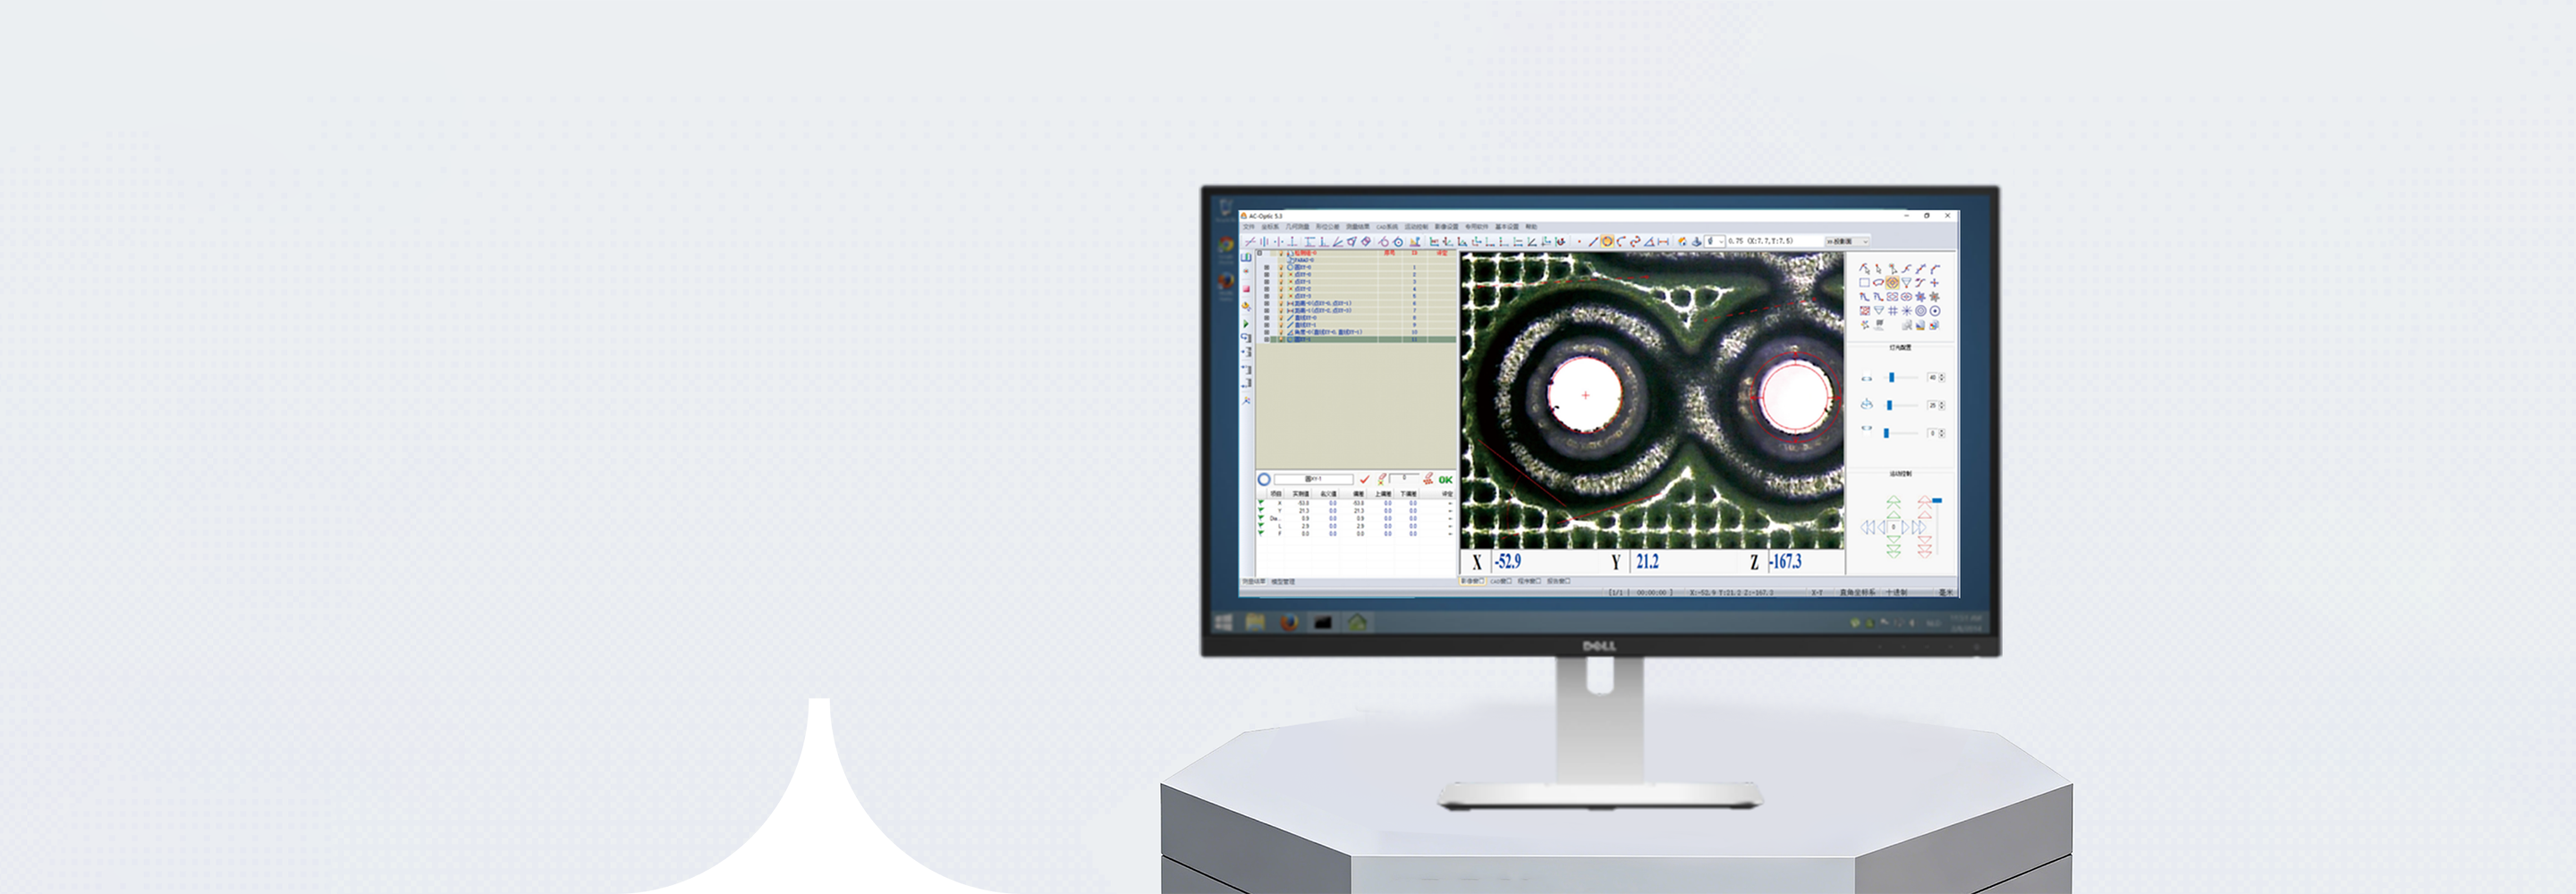Toggle the checkbox on the angle measurement row

click(1267, 332)
